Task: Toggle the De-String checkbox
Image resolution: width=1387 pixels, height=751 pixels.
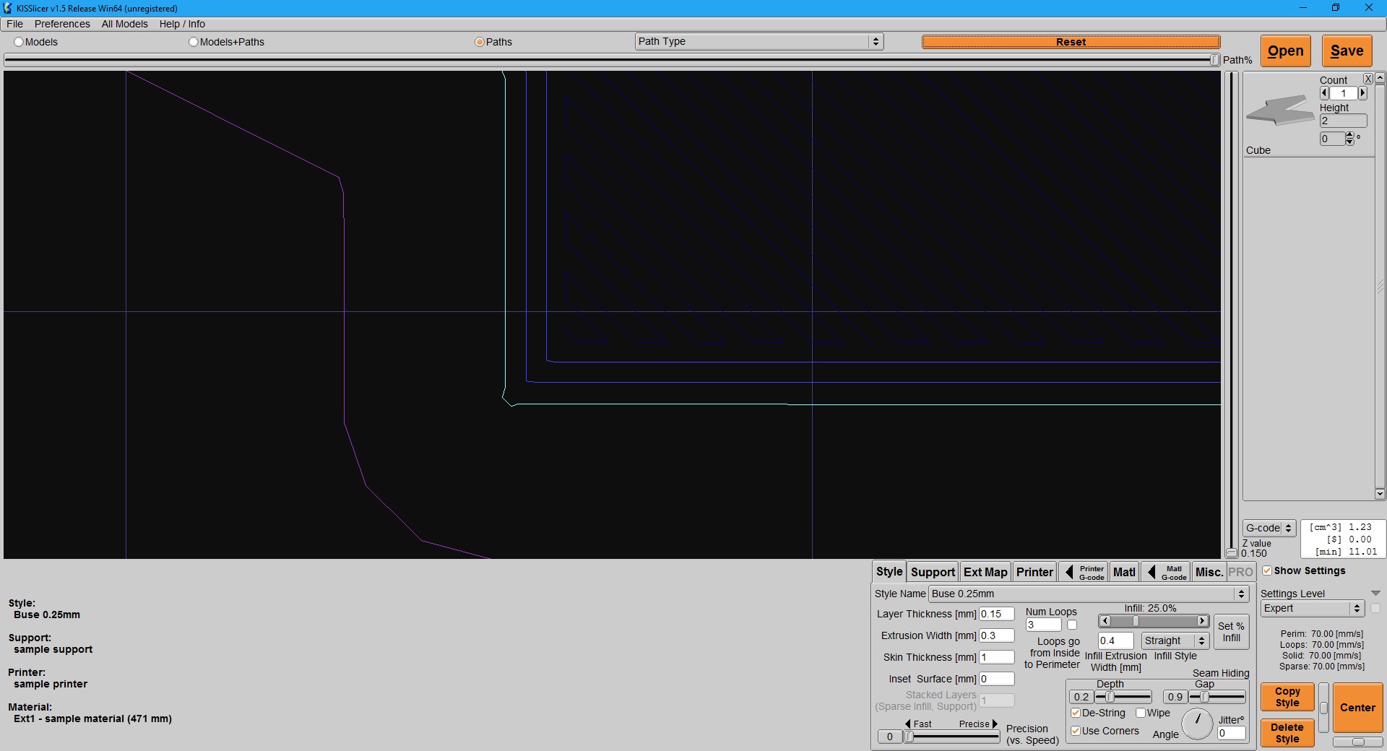Action: 1076,713
